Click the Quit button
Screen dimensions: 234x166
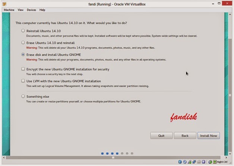pyautogui.click(x=161, y=135)
